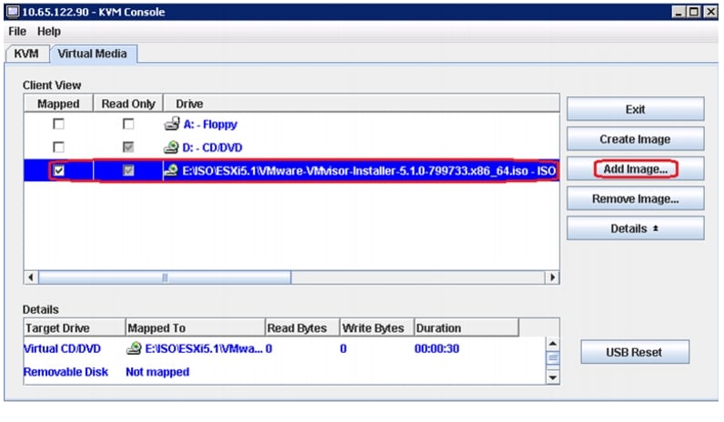
Task: Select the 'A: - Floppy' drive row text
Action: [x=210, y=125]
